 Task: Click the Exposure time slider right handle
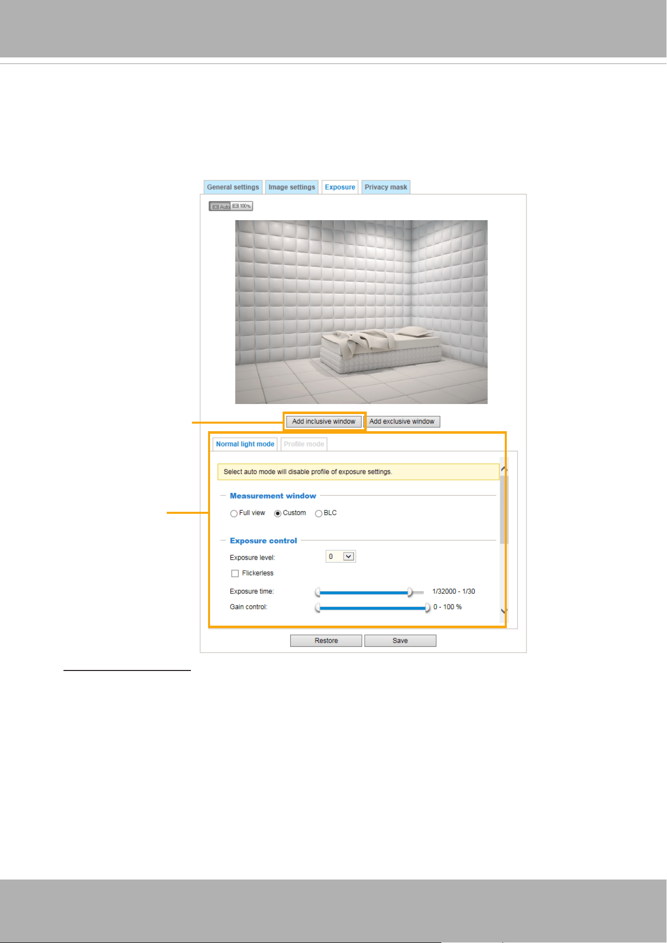(x=410, y=592)
